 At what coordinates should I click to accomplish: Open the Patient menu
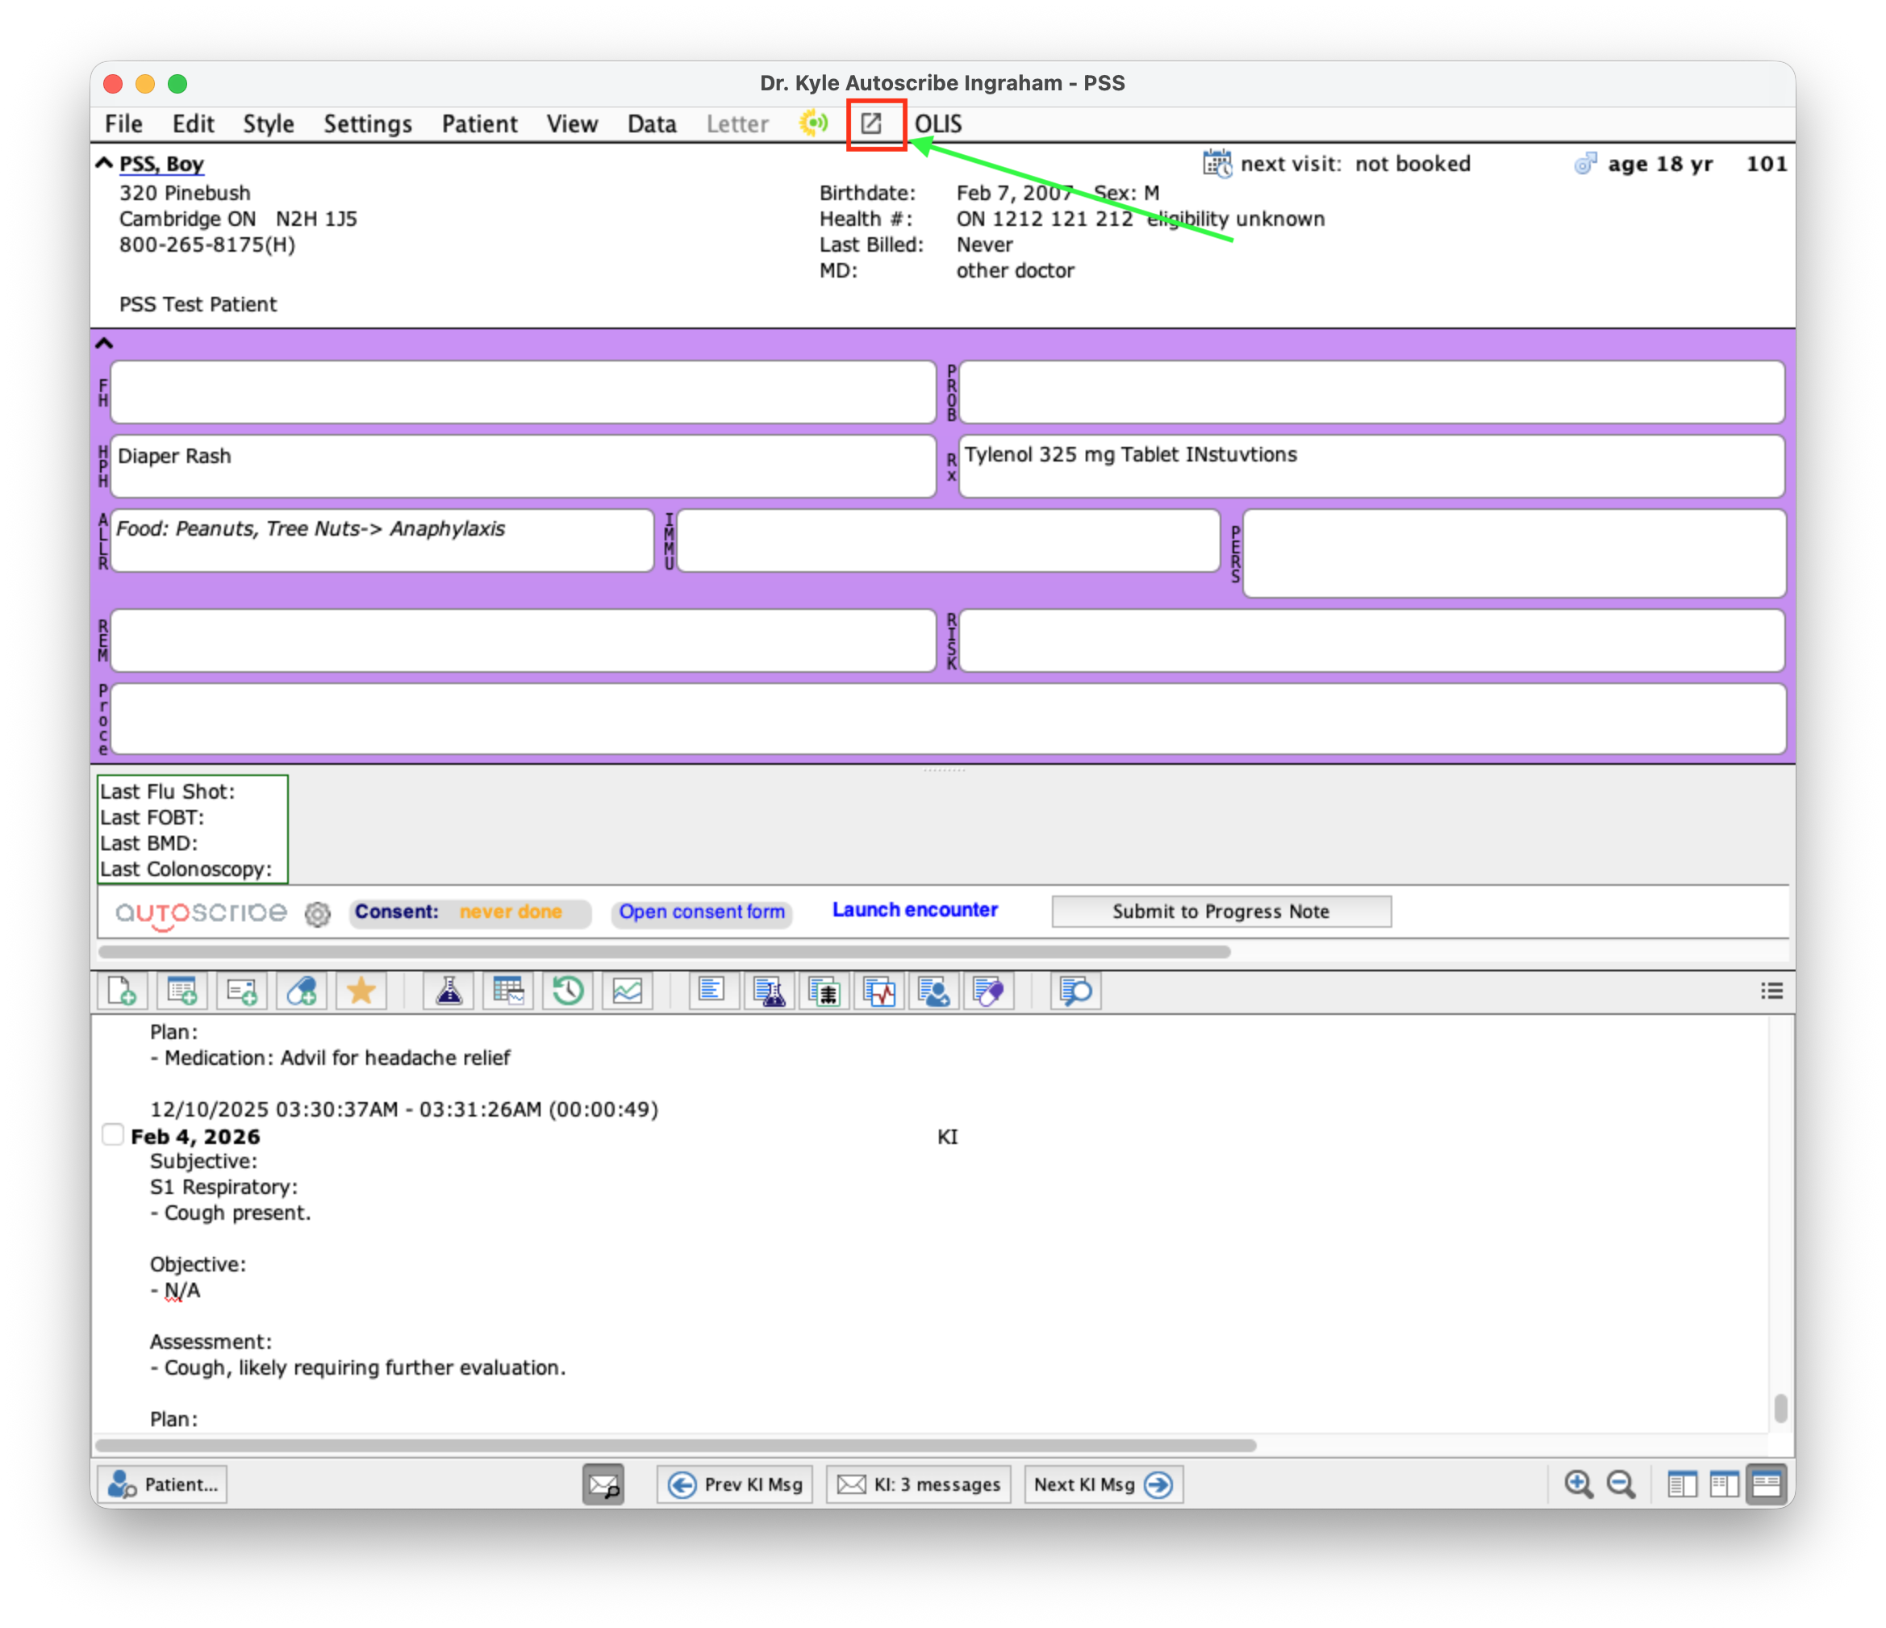479,123
